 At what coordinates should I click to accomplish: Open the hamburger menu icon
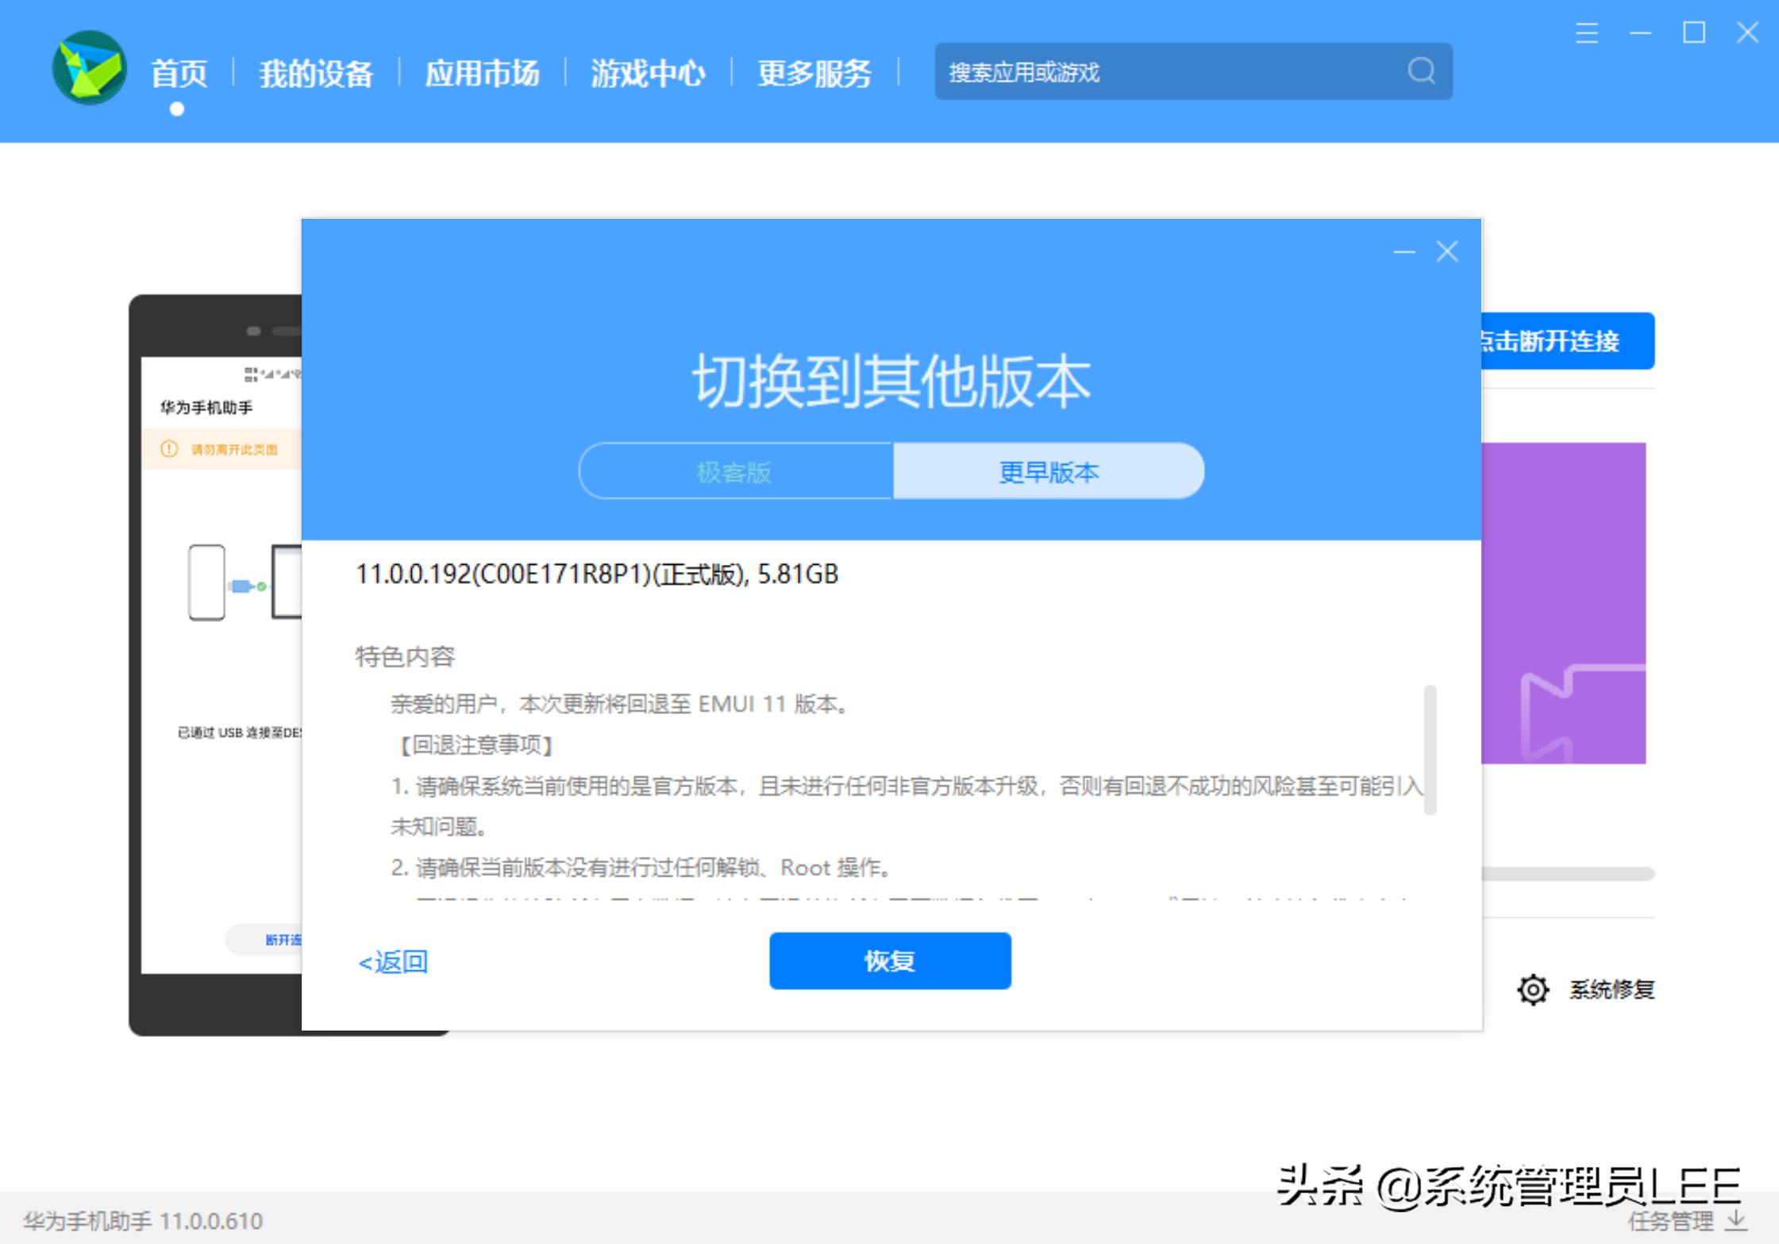coord(1586,33)
